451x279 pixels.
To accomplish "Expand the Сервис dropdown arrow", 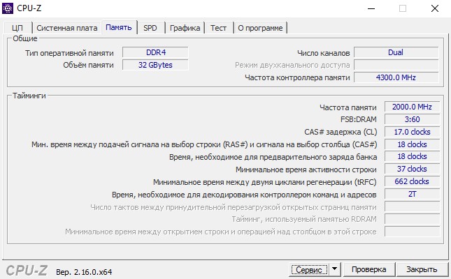I will pyautogui.click(x=334, y=269).
